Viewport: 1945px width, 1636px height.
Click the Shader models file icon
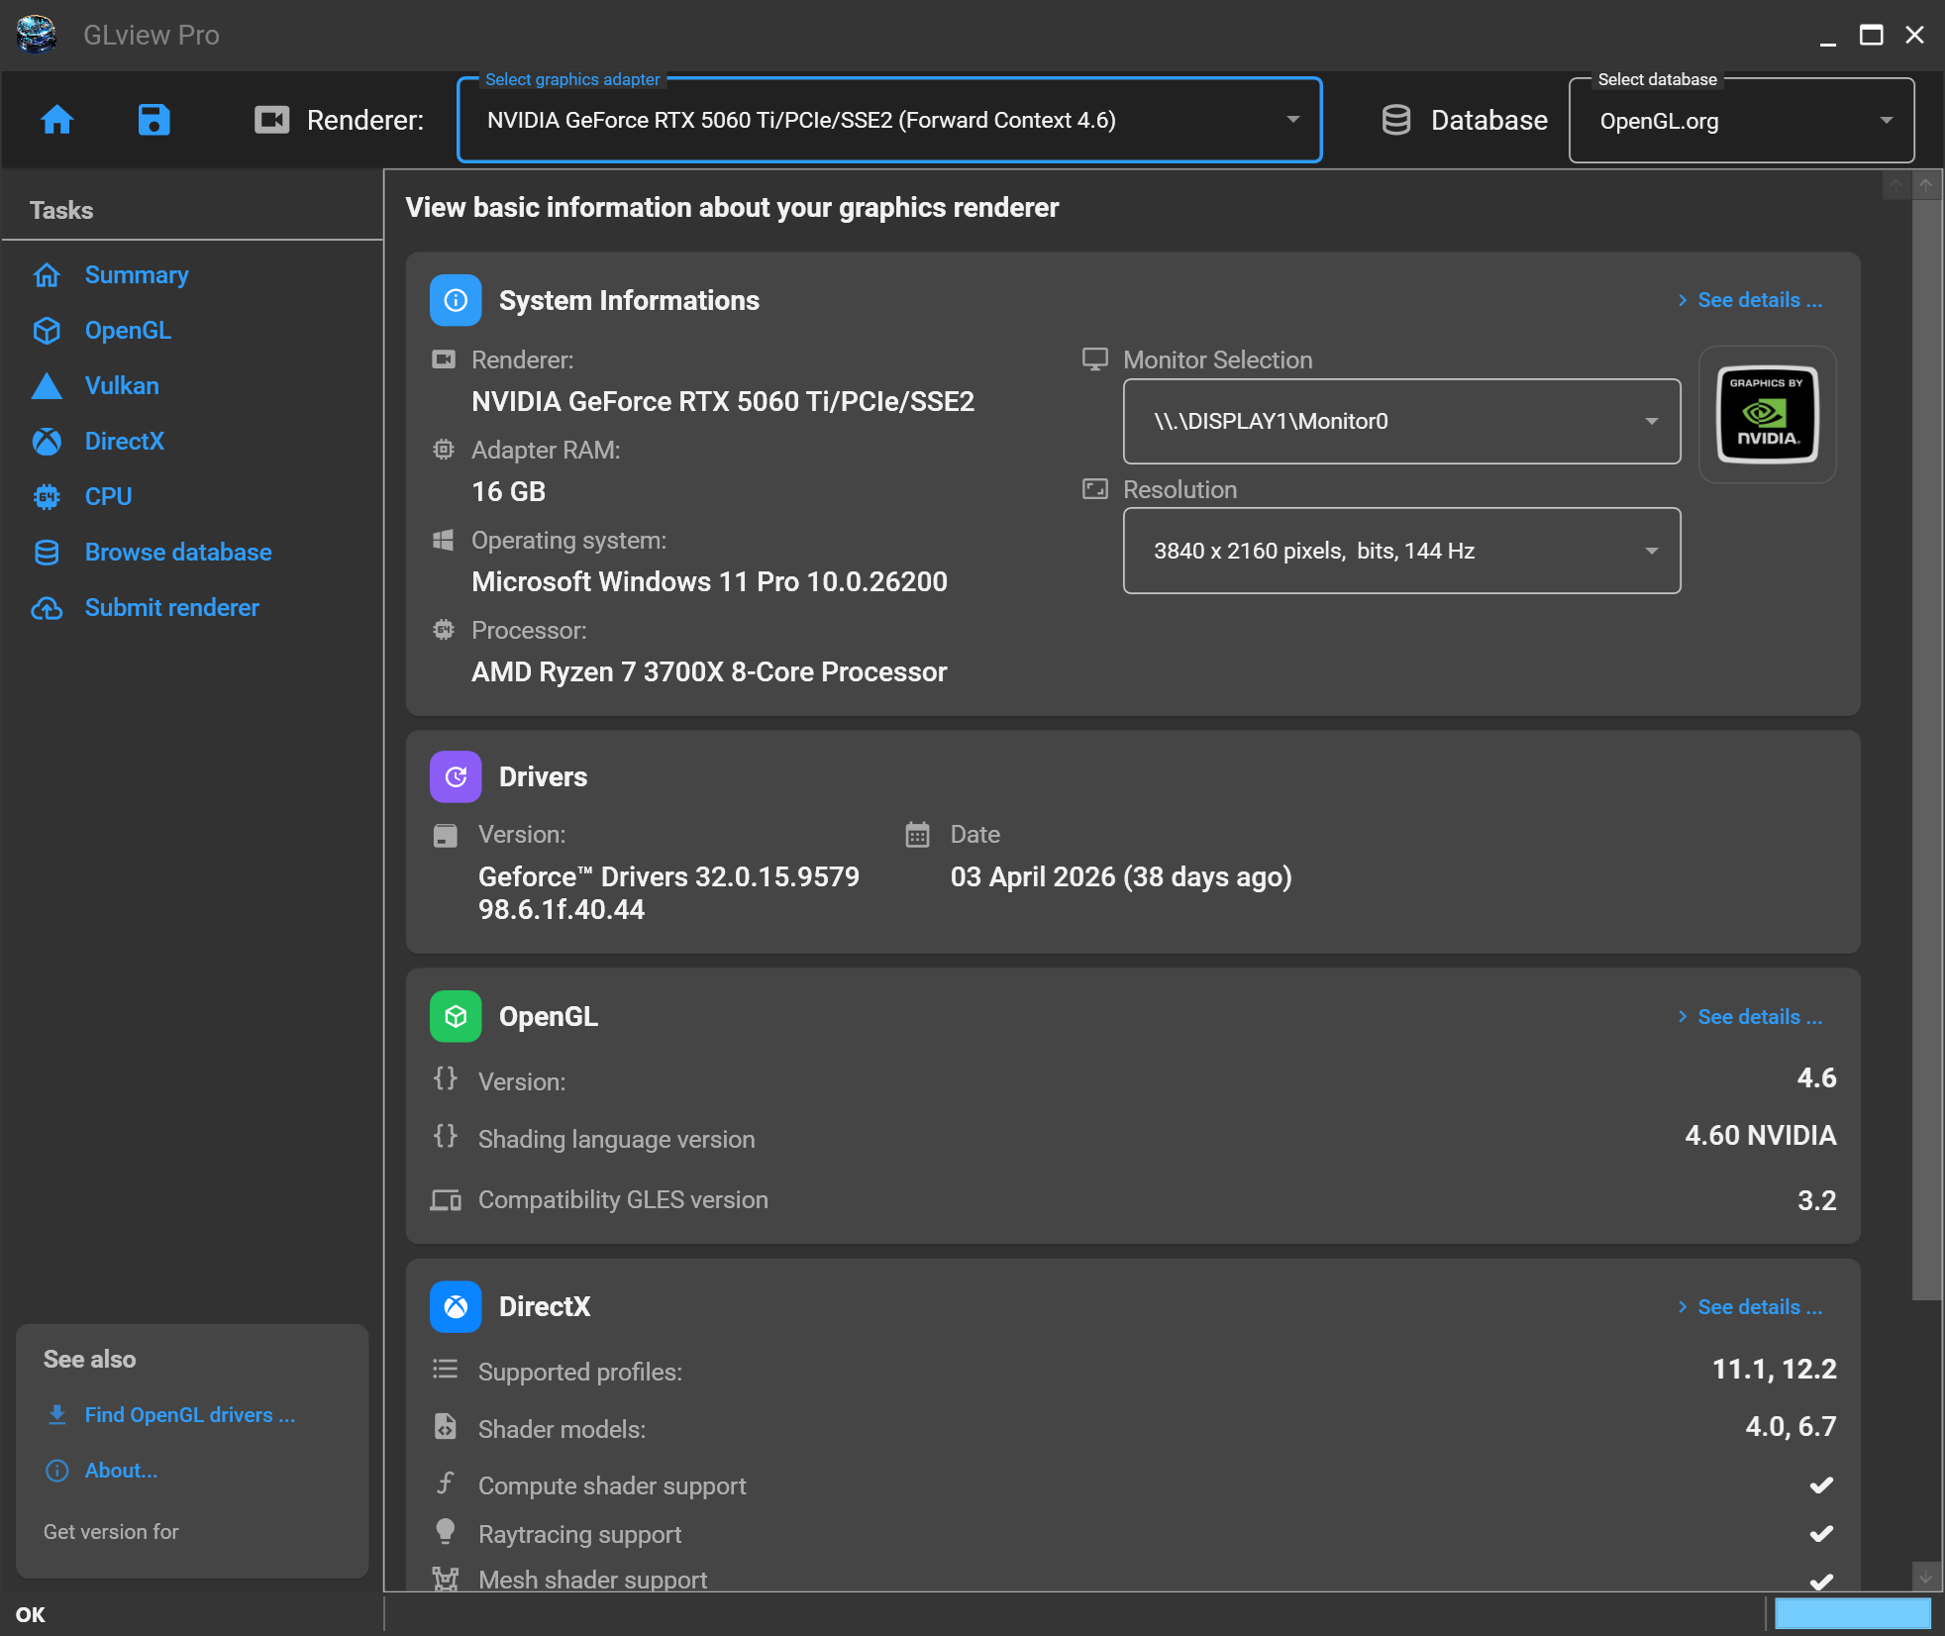[x=446, y=1426]
